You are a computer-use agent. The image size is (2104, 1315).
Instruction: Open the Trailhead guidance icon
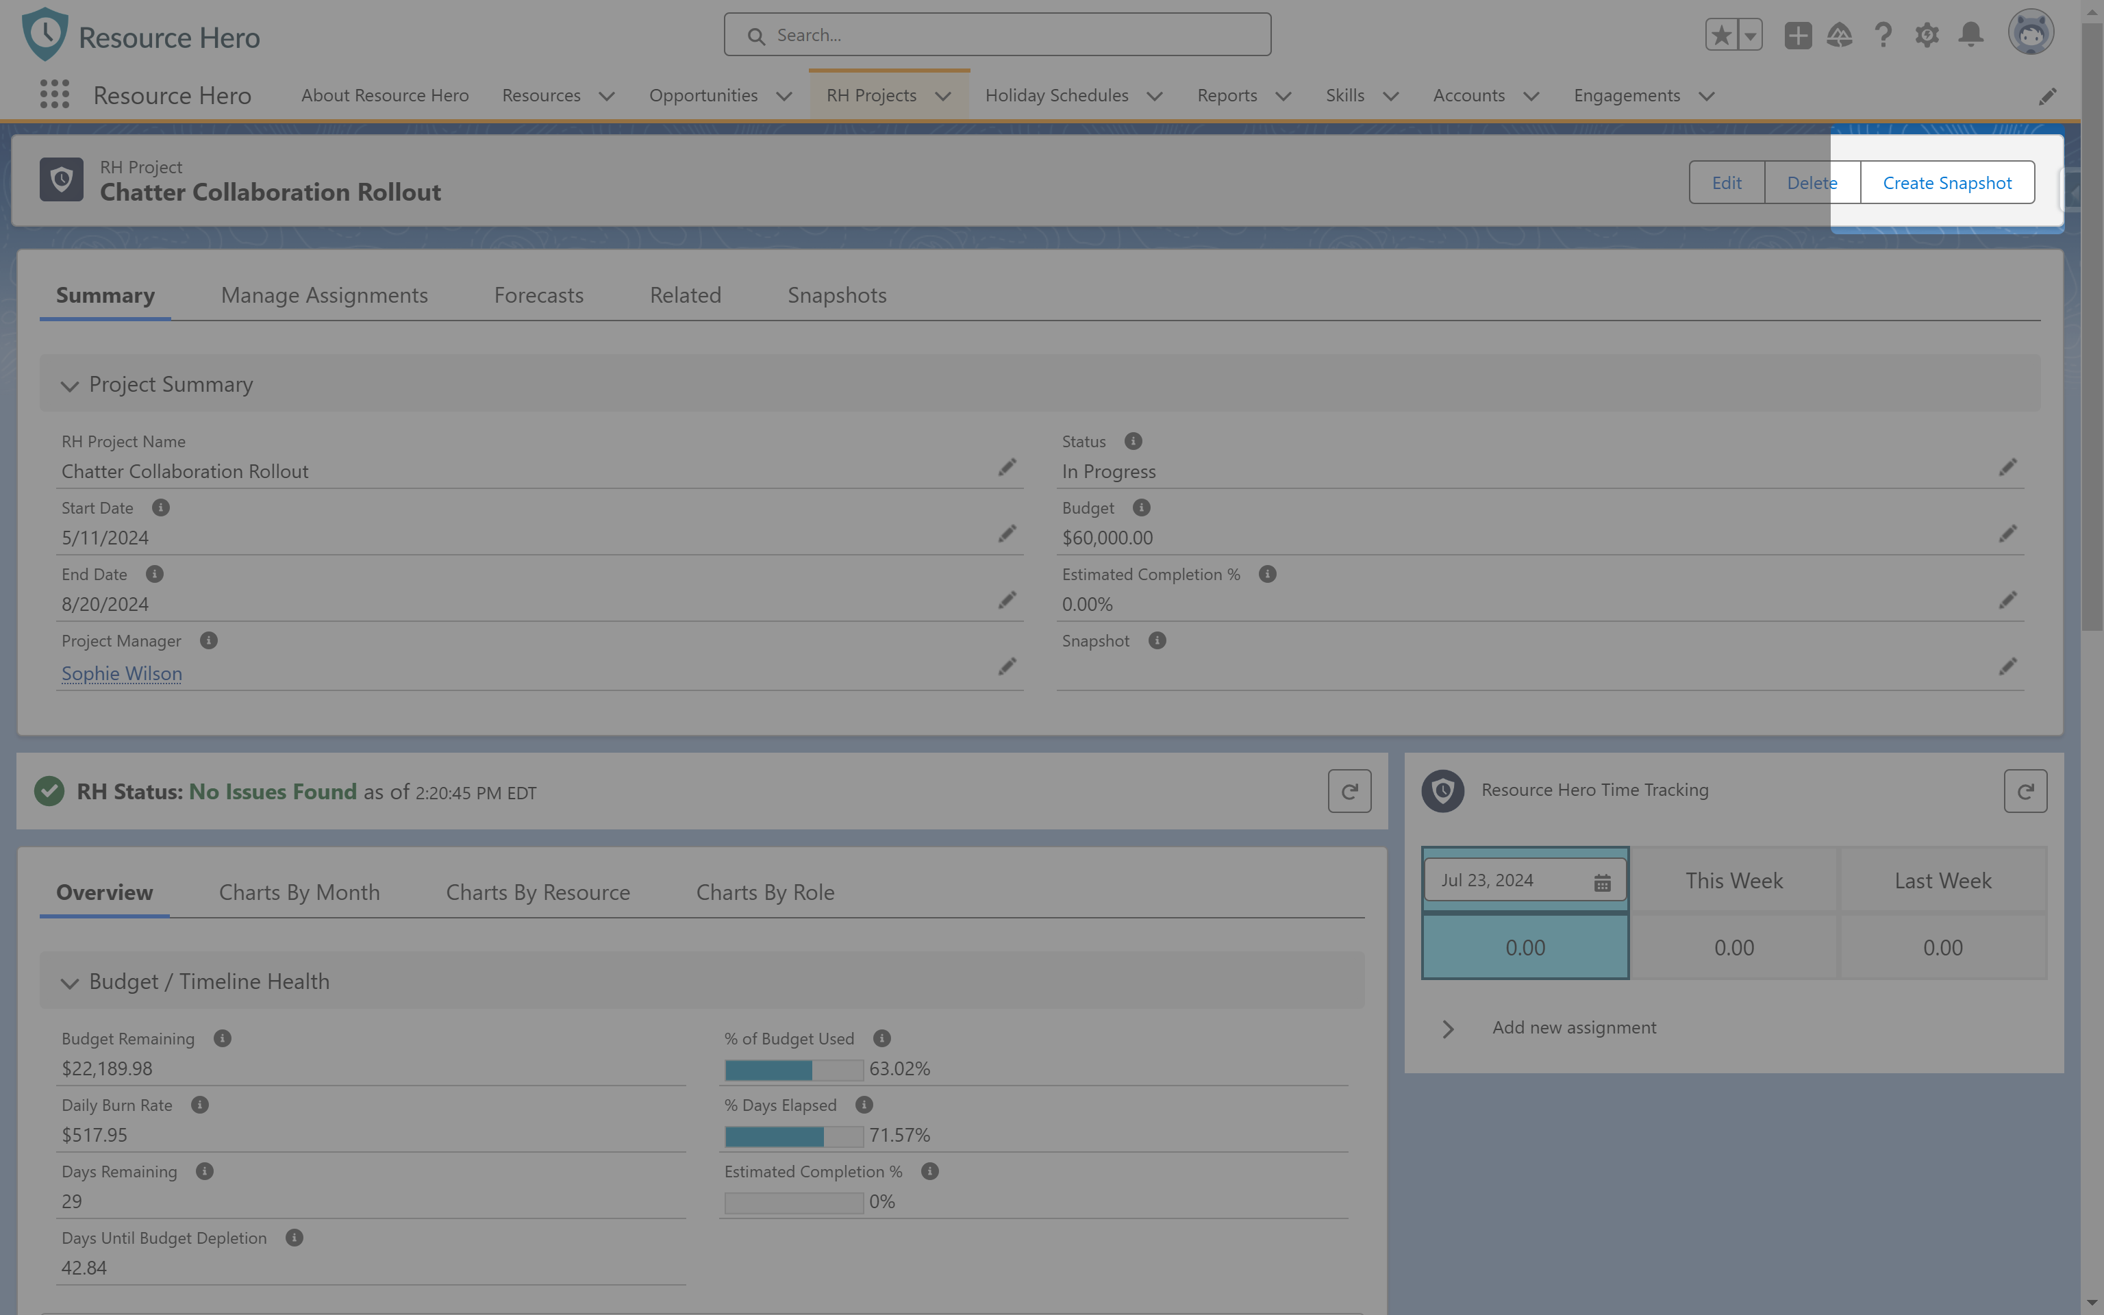pyautogui.click(x=1840, y=35)
